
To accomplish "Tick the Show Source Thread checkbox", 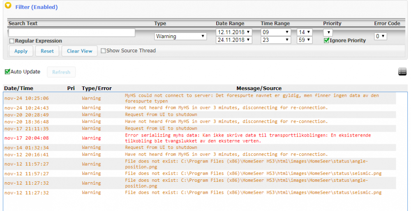I will pyautogui.click(x=103, y=51).
